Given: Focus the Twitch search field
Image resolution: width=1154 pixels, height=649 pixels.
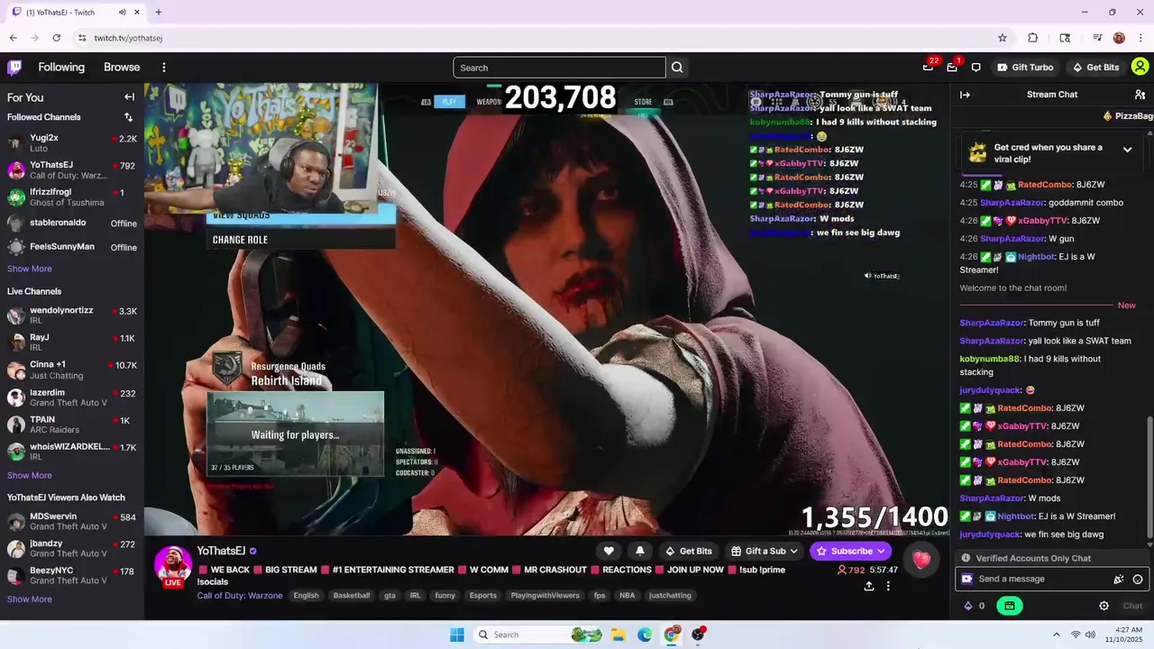Looking at the screenshot, I should pyautogui.click(x=559, y=68).
